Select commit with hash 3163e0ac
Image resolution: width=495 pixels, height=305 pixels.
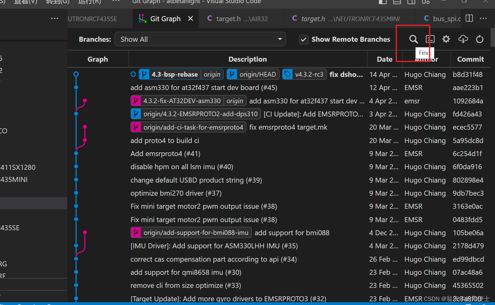pos(468,206)
